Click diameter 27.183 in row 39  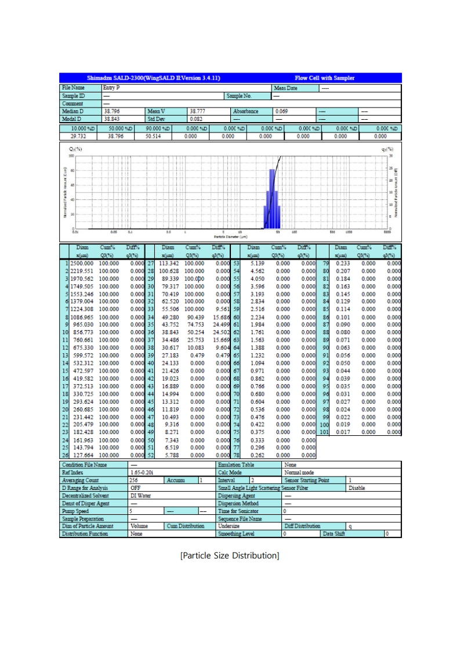coord(171,356)
